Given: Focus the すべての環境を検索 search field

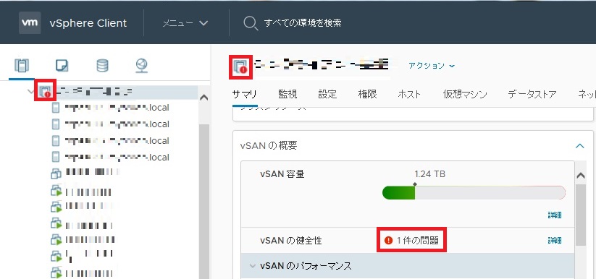Looking at the screenshot, I should [303, 23].
